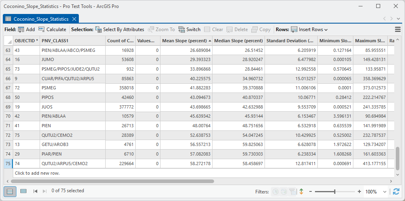The width and height of the screenshot is (405, 201).
Task: Toggle the time filter icon
Action: coord(275,191)
